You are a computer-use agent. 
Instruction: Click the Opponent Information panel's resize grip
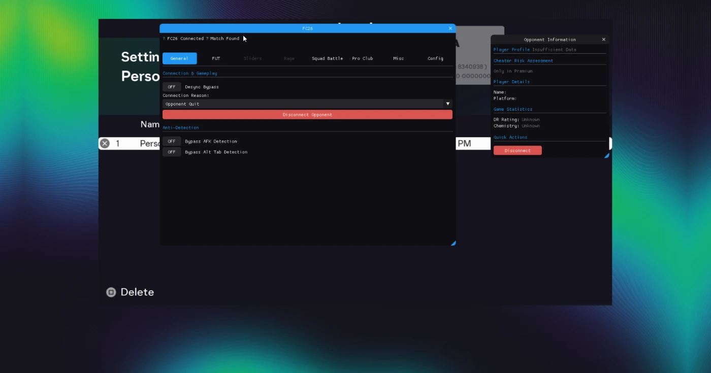pos(606,155)
